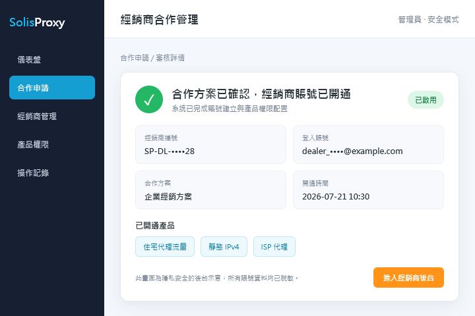Click the 審核詳情 breadcrumb text
The image size is (475, 316).
tap(170, 58)
